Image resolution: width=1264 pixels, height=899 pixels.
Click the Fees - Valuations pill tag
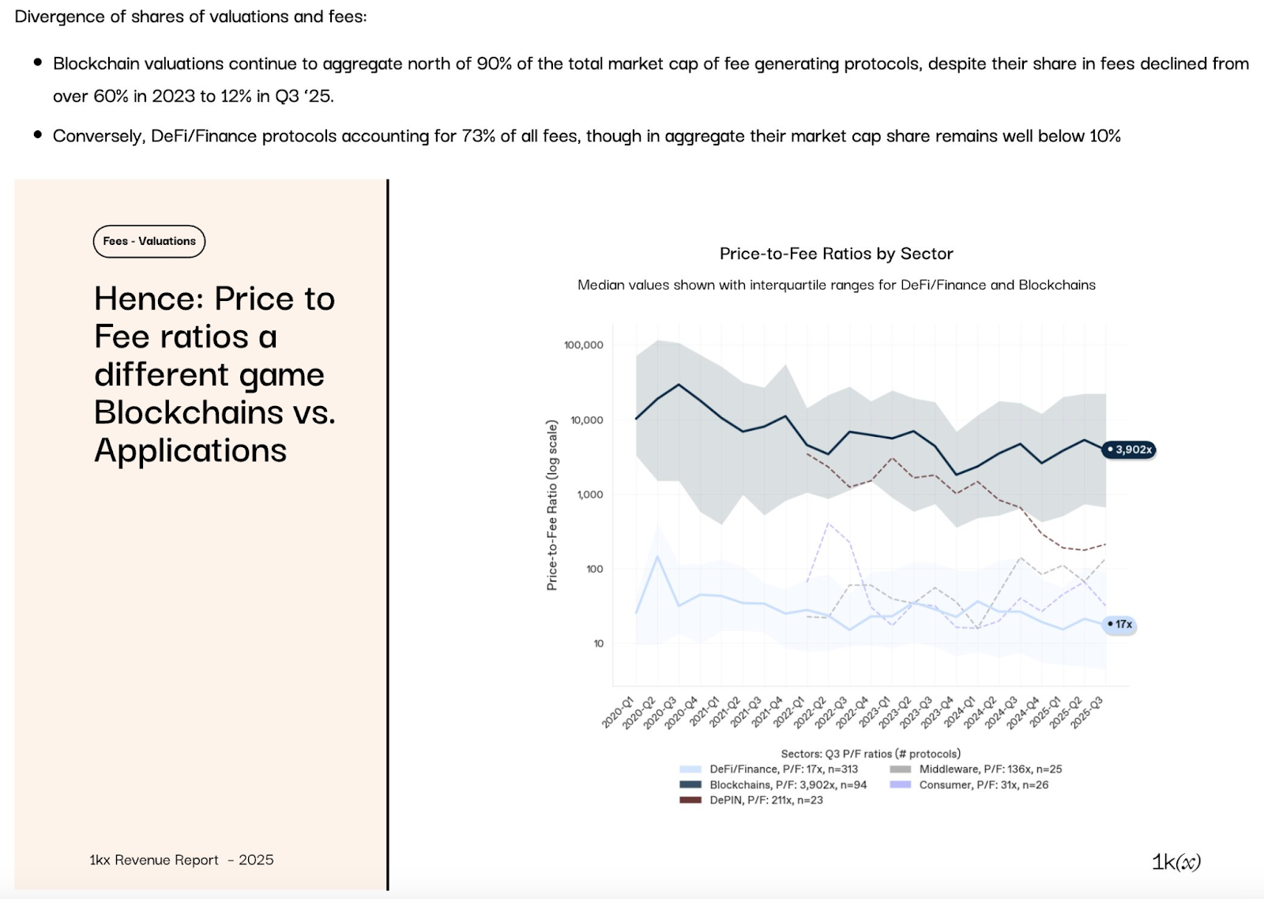[x=149, y=241]
